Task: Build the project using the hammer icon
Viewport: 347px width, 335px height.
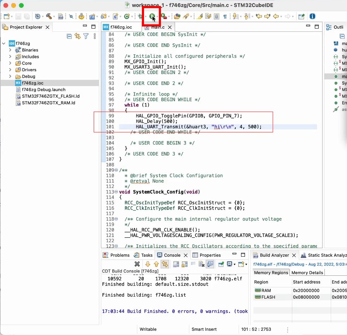Action: pos(49,16)
